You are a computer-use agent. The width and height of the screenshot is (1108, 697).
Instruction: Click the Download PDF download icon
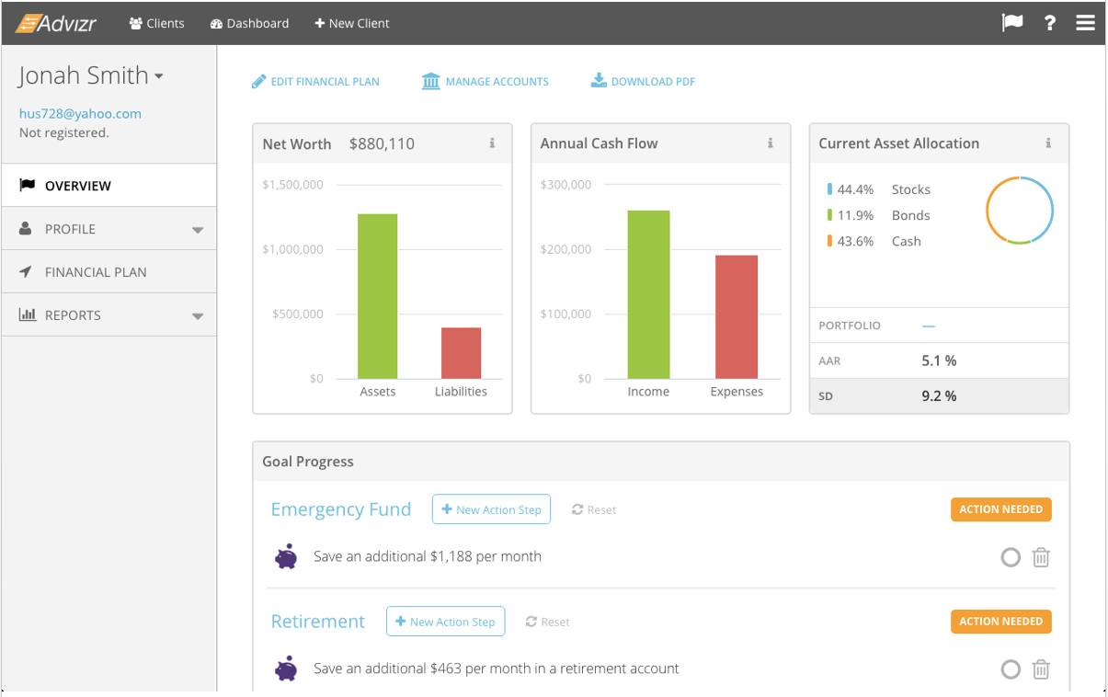[599, 81]
